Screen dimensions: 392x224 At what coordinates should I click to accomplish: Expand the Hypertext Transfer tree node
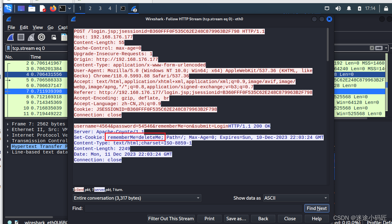[8, 146]
